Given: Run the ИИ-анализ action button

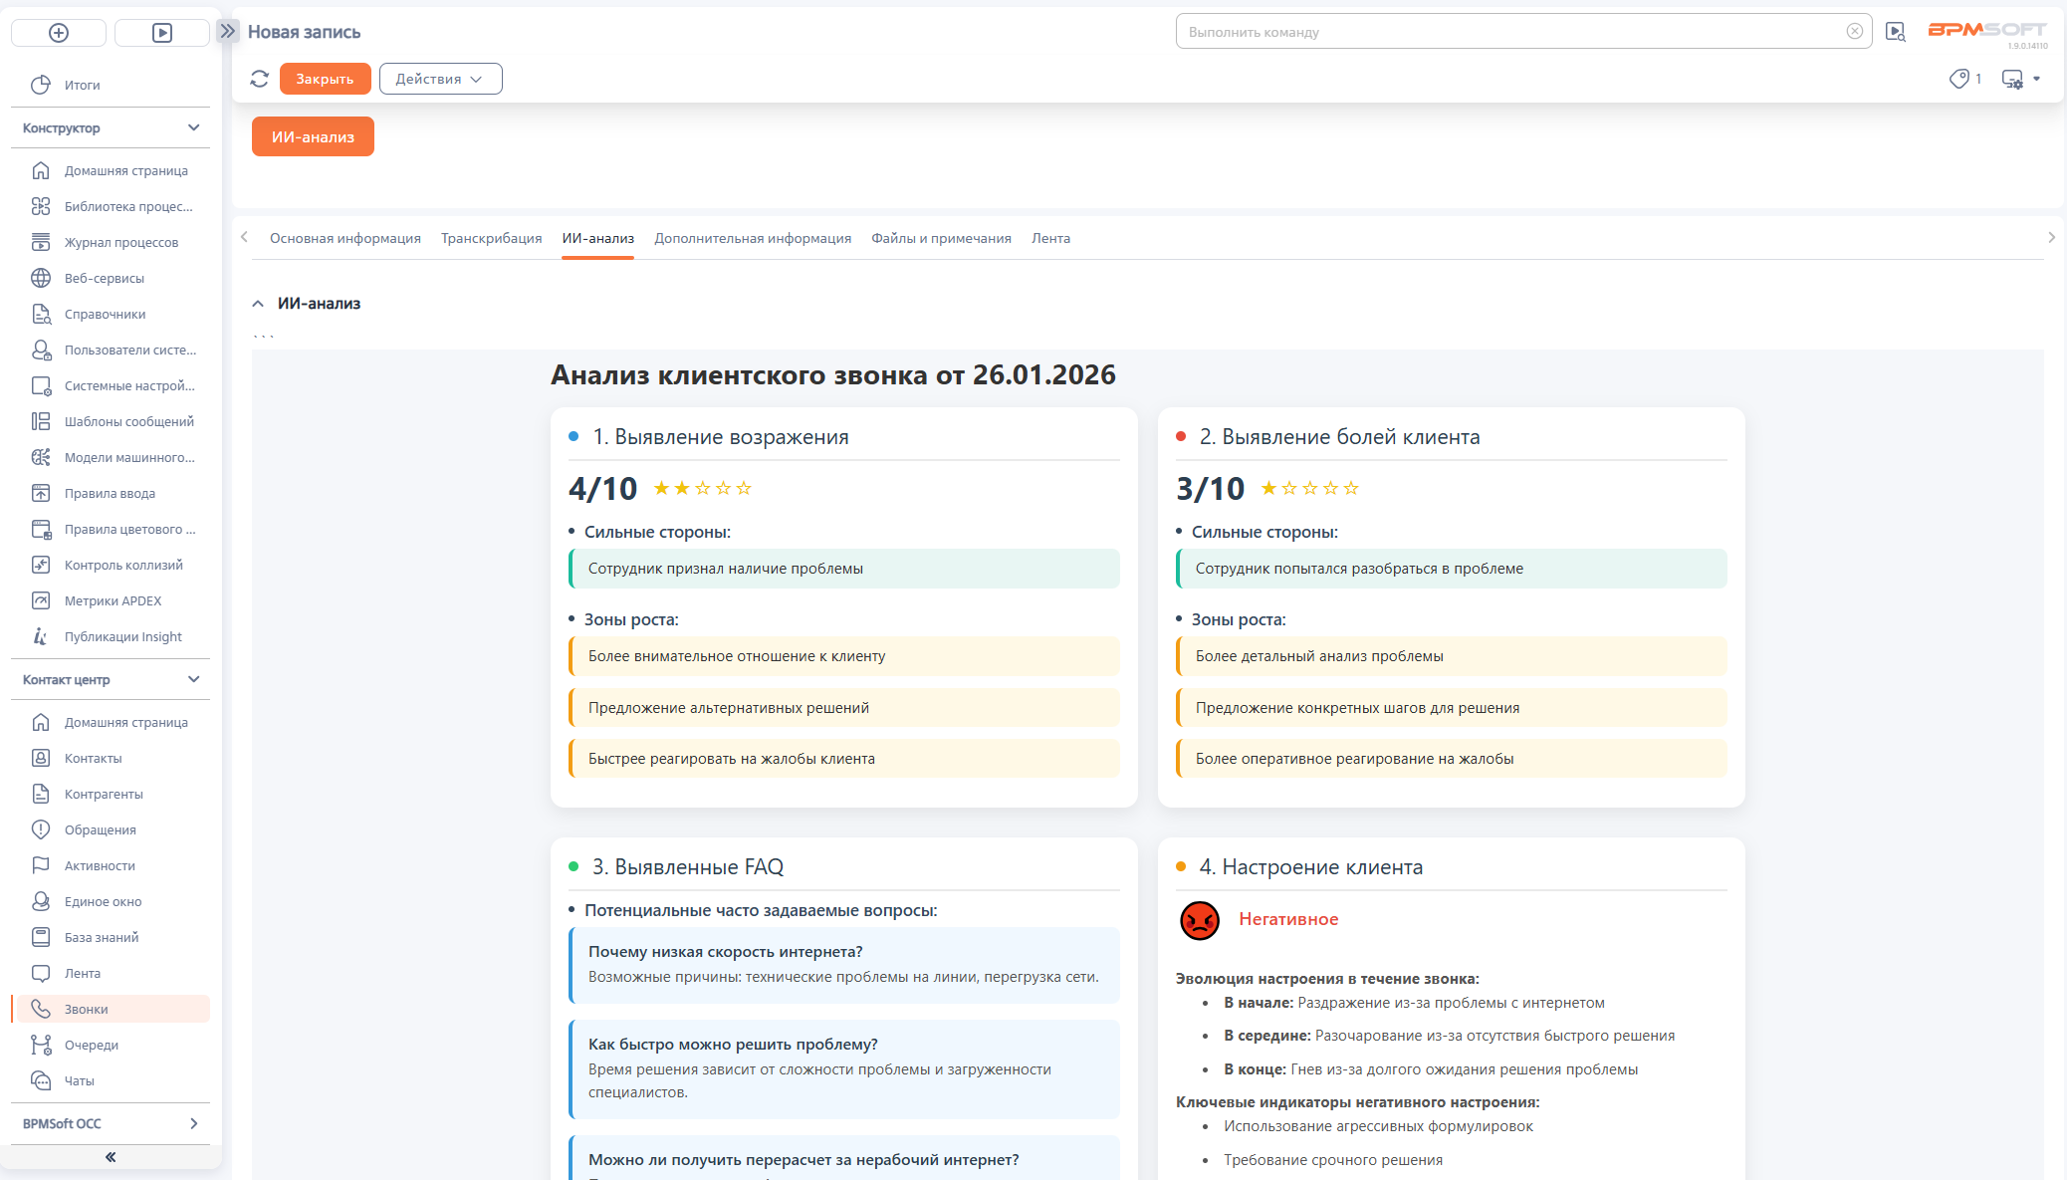Looking at the screenshot, I should click(313, 136).
